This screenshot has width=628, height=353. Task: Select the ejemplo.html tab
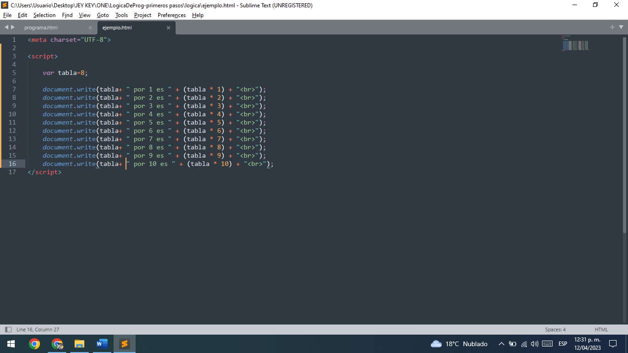(x=117, y=28)
